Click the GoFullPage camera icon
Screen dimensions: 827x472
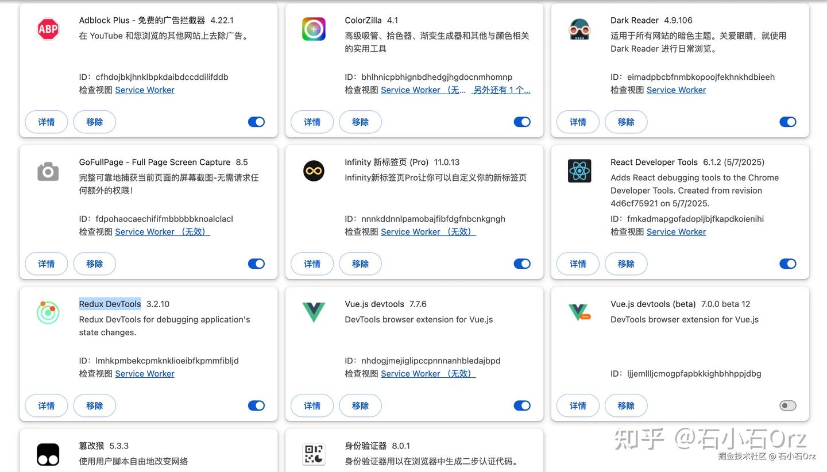[x=48, y=171]
